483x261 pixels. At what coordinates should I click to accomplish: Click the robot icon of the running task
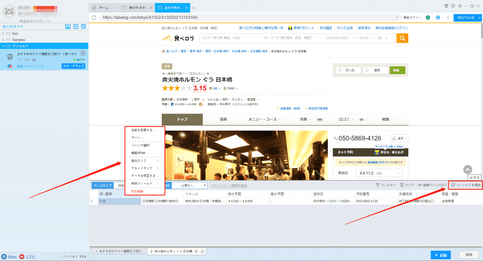pos(10,57)
